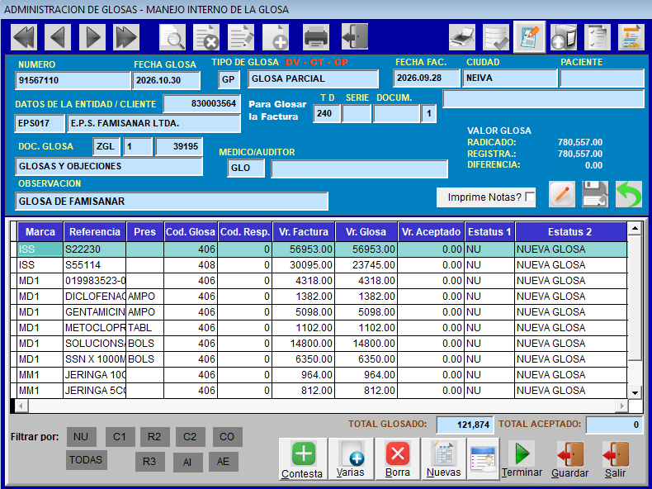Click the Vr. Aceptado column header
Image resolution: width=652 pixels, height=489 pixels.
431,232
